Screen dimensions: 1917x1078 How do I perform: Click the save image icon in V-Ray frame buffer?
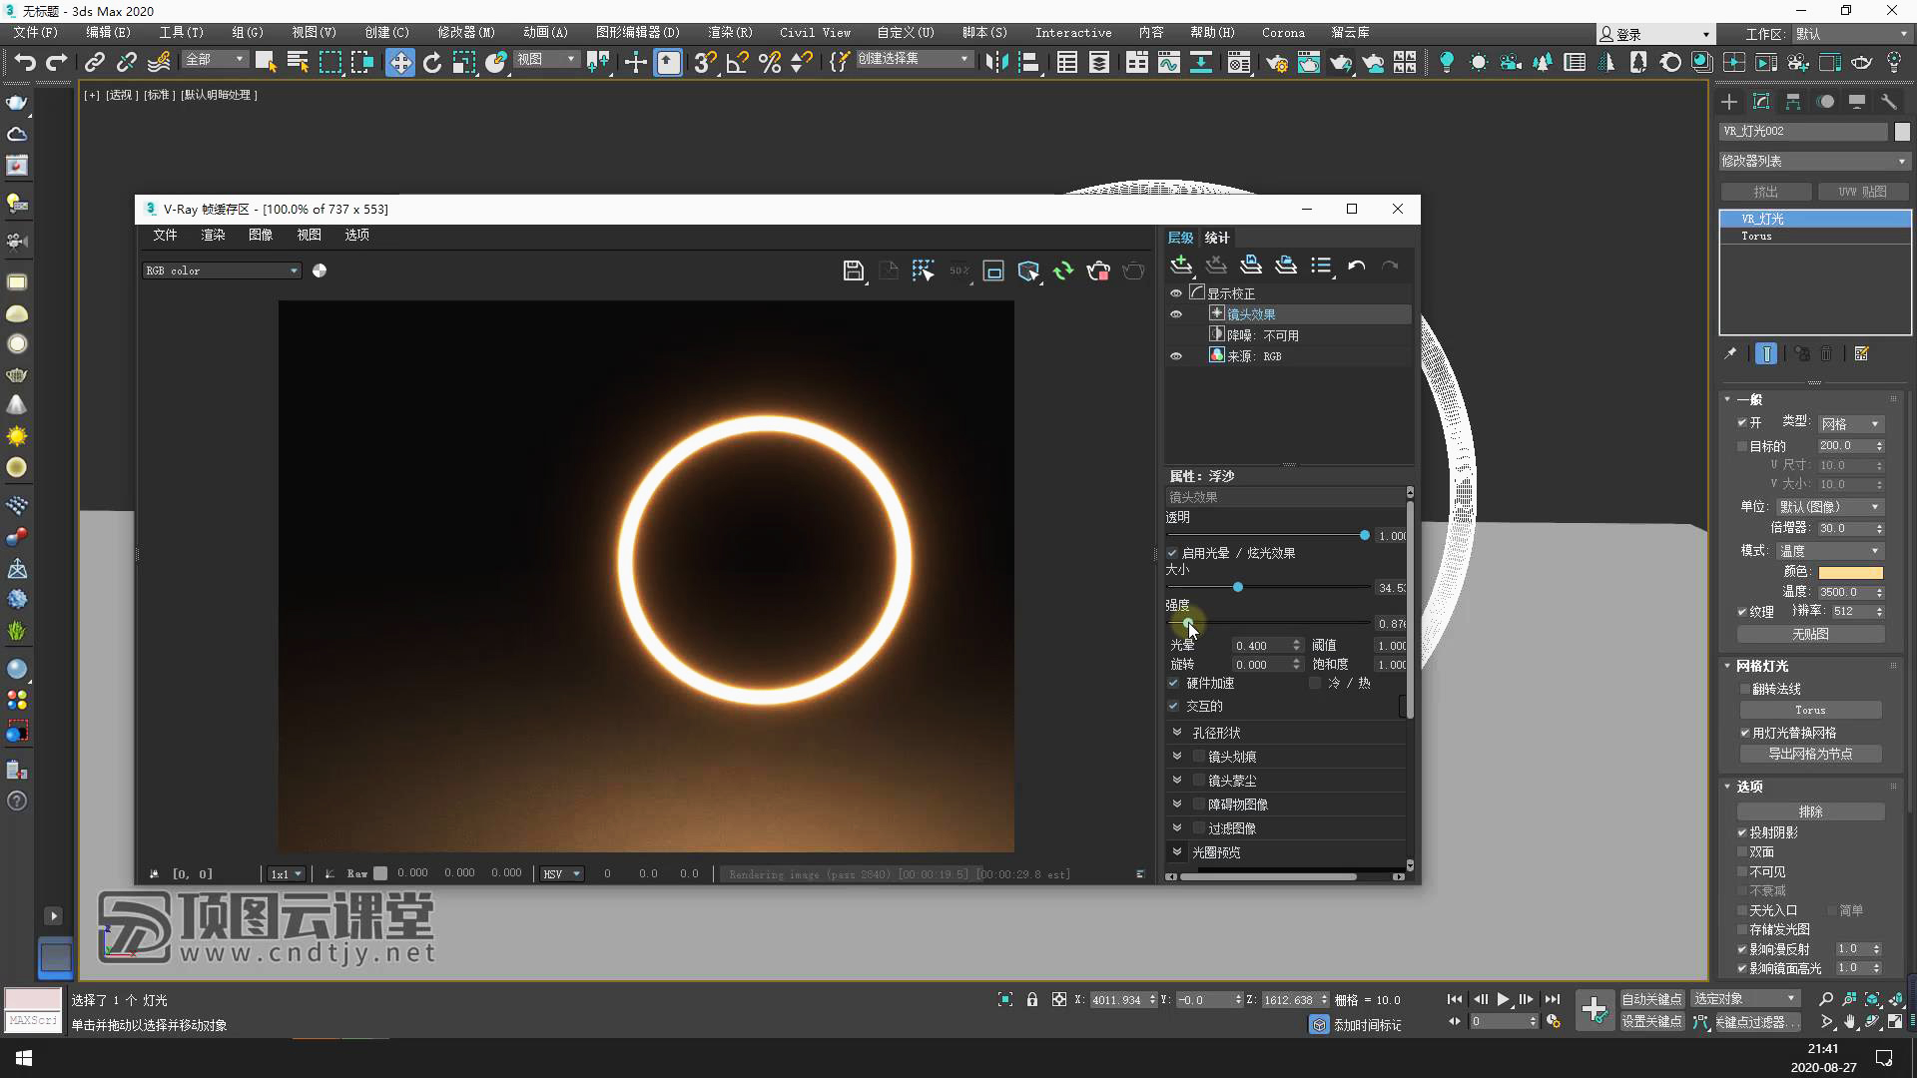coord(853,270)
